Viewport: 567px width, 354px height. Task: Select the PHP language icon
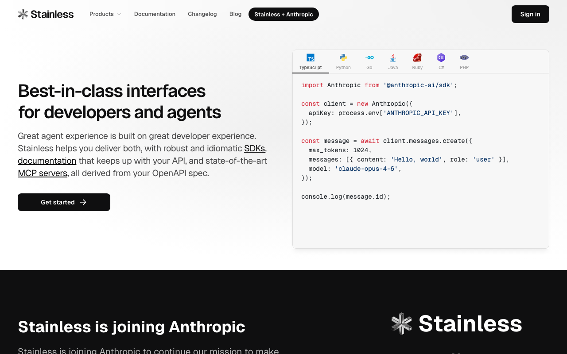click(464, 58)
